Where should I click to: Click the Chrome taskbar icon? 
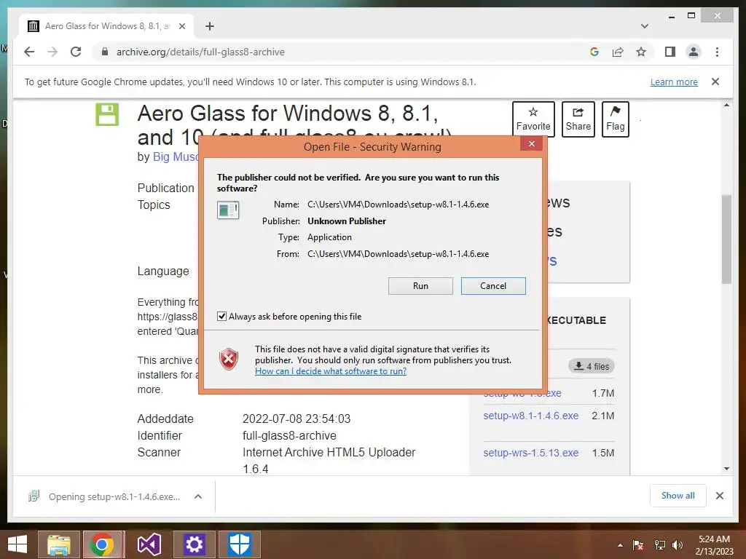[102, 544]
